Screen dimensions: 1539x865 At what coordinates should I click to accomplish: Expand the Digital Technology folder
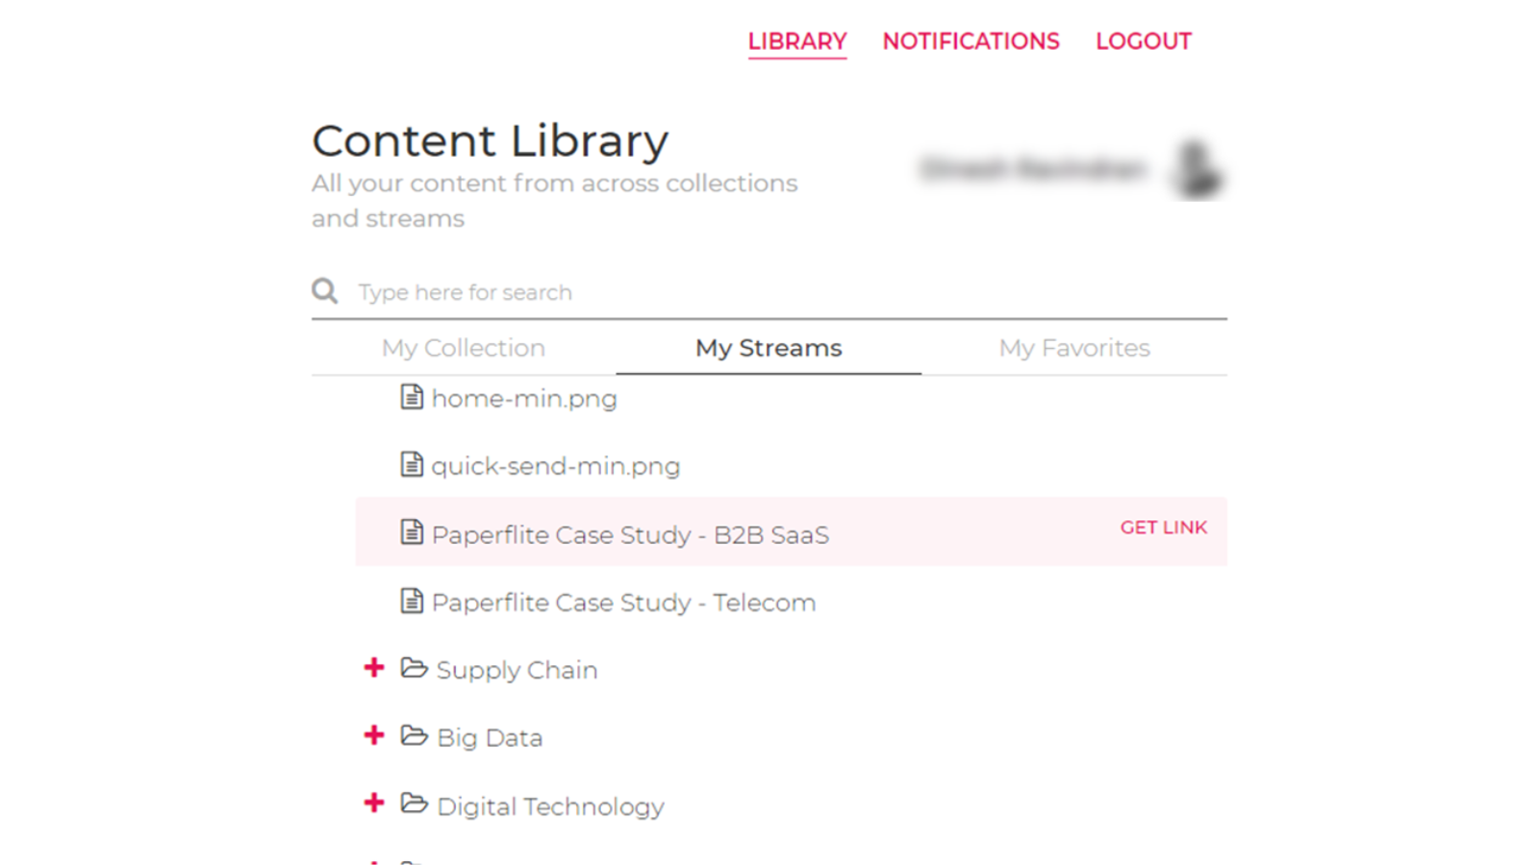tap(374, 803)
